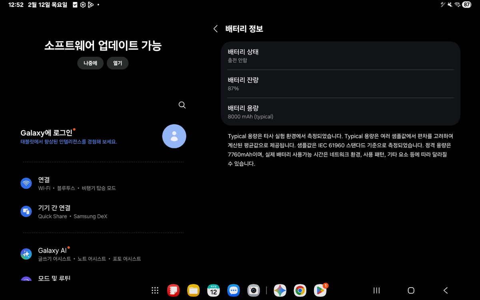Open 기기 간 연결 via the devices icon
This screenshot has height=300, width=480.
(x=26, y=211)
